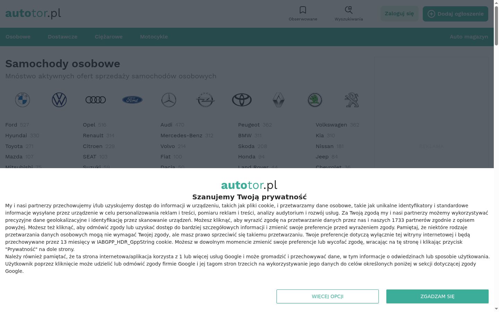
Task: Click WIĘCEJ OPCJI in the privacy dialog
Action: [x=327, y=296]
